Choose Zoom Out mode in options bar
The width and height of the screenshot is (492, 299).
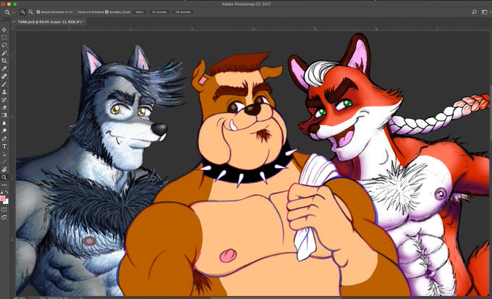pos(30,12)
